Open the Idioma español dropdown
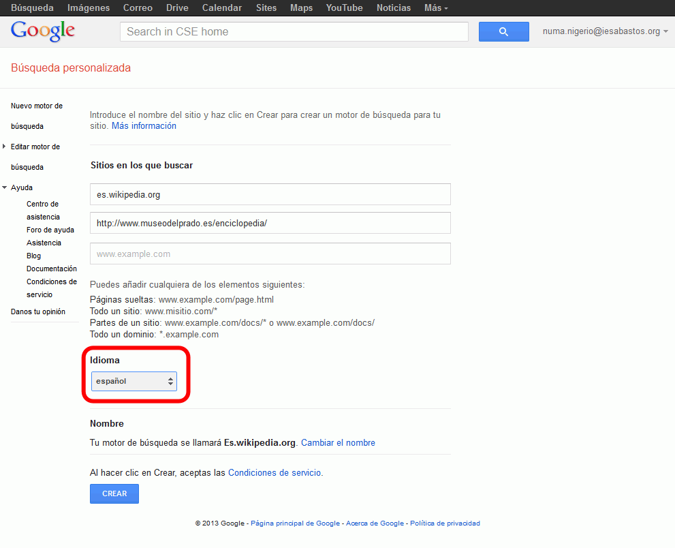The image size is (675, 548). [x=134, y=381]
